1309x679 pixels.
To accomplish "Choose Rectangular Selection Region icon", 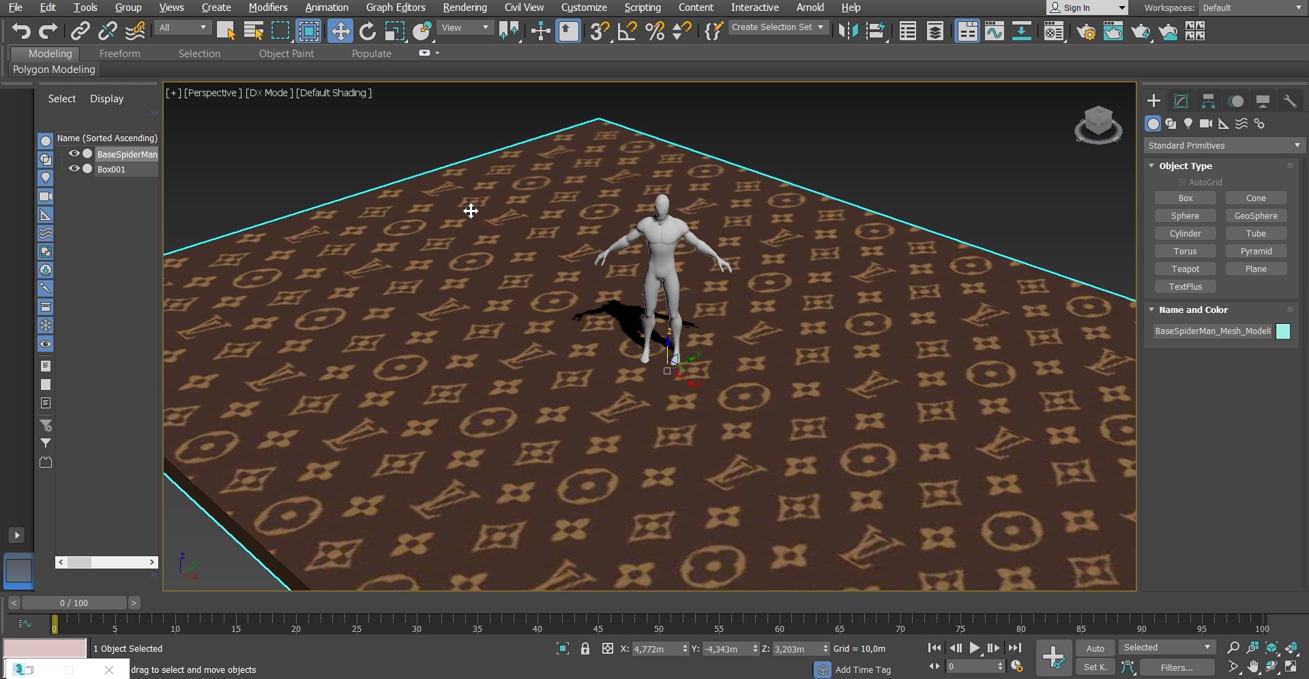I will (280, 31).
